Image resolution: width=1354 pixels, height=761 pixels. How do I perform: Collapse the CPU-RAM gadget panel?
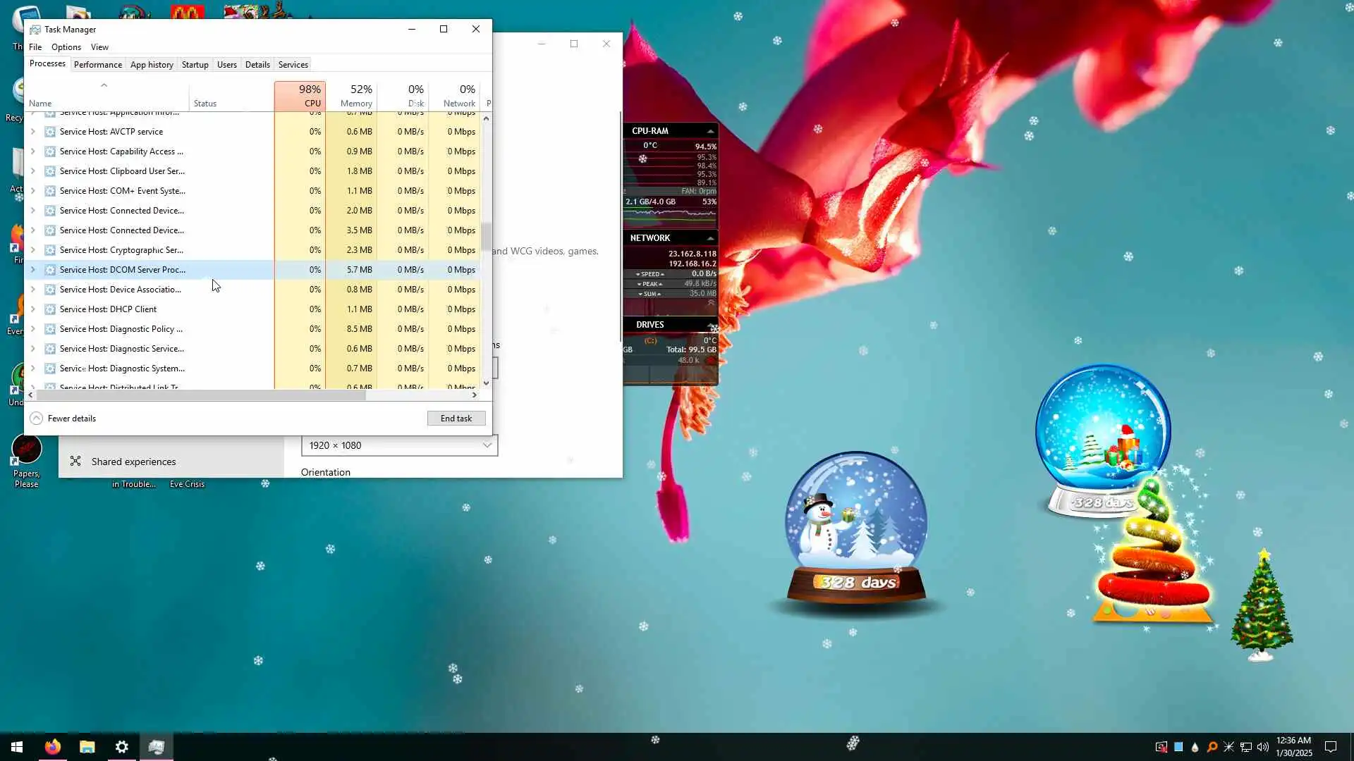tap(710, 131)
